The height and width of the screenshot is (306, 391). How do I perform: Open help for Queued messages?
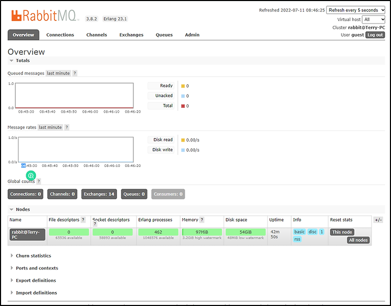[x=75, y=73]
